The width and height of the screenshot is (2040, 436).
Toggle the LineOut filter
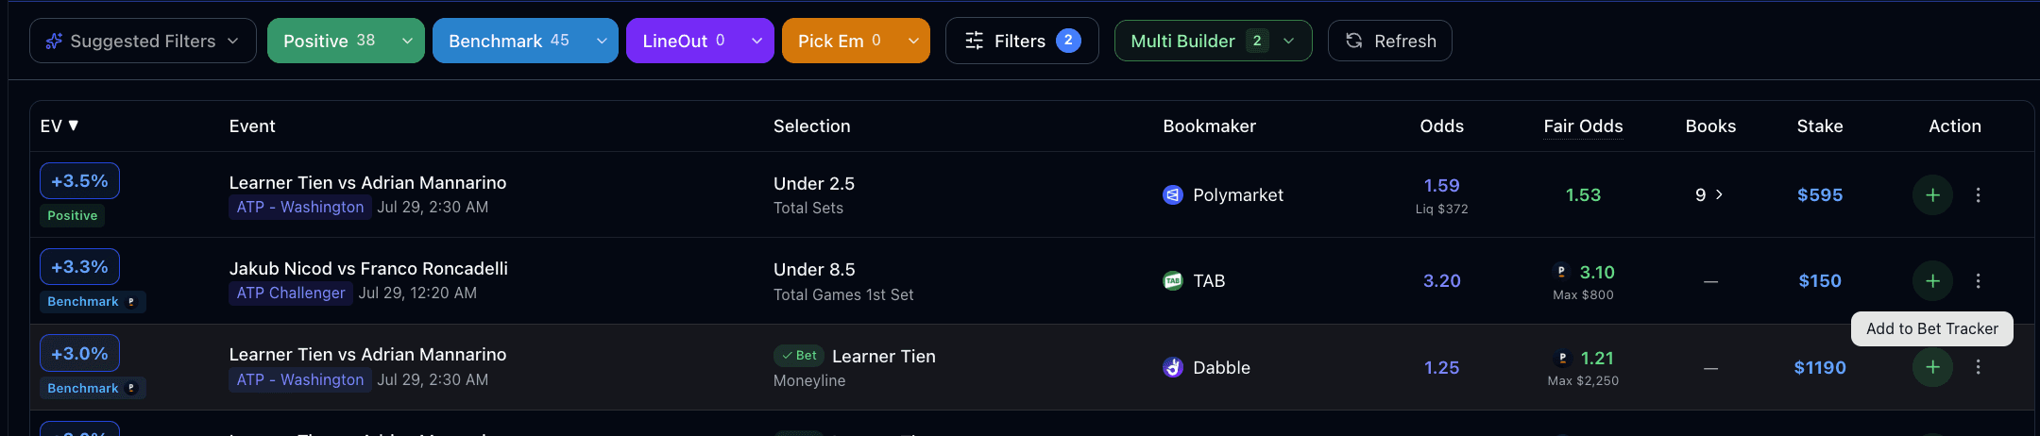pyautogui.click(x=683, y=41)
